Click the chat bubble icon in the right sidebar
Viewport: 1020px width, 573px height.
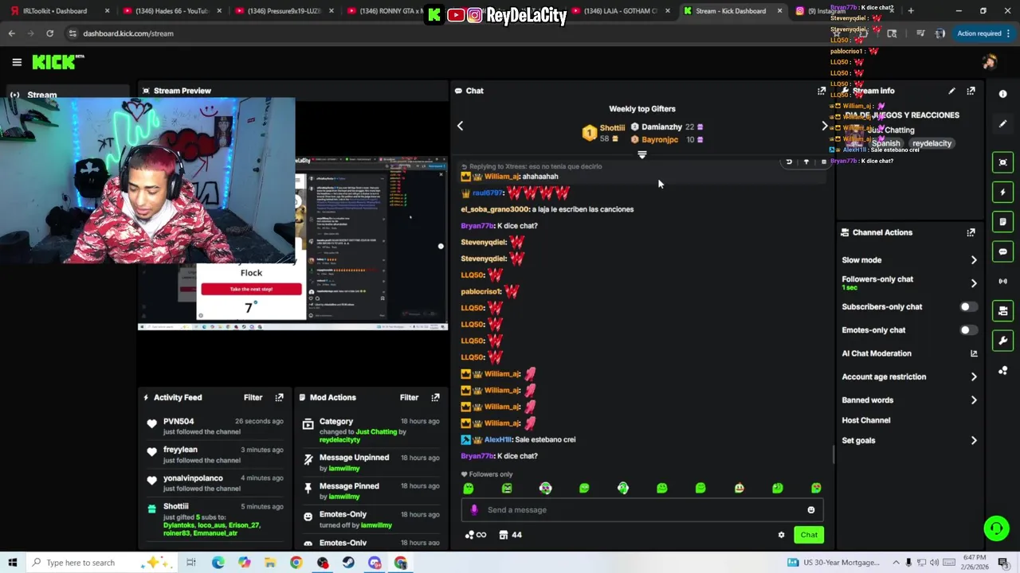tap(1002, 251)
